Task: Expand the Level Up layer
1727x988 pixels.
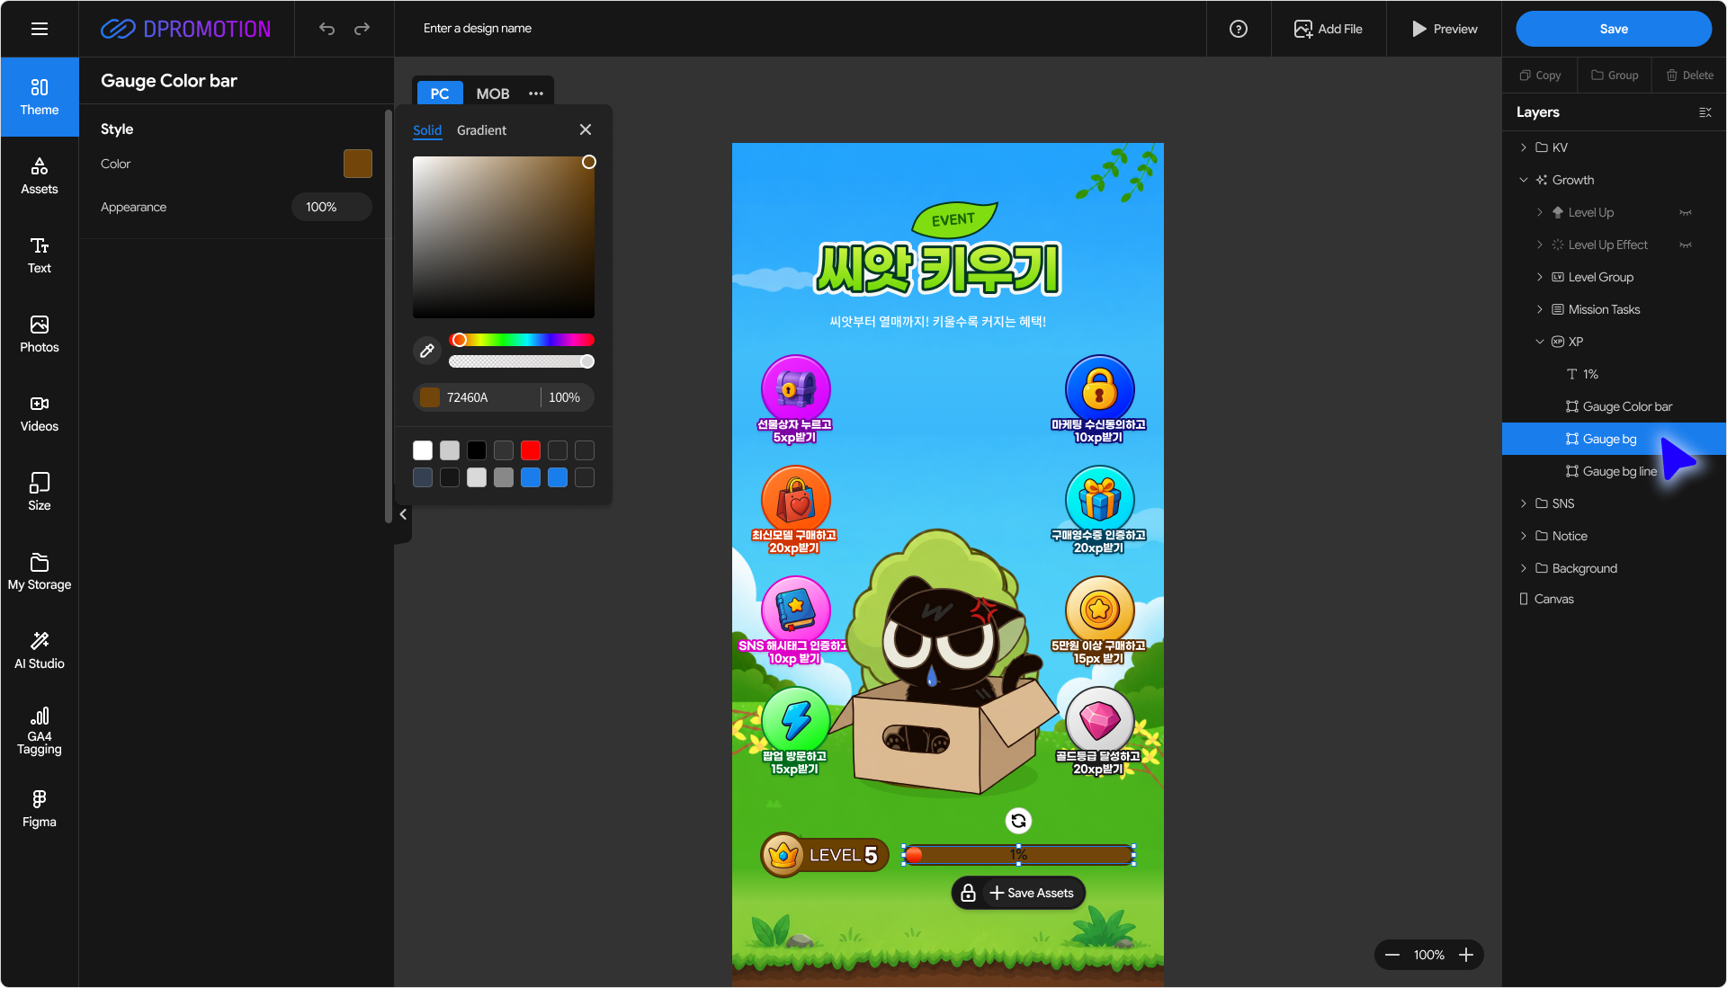Action: pos(1540,212)
